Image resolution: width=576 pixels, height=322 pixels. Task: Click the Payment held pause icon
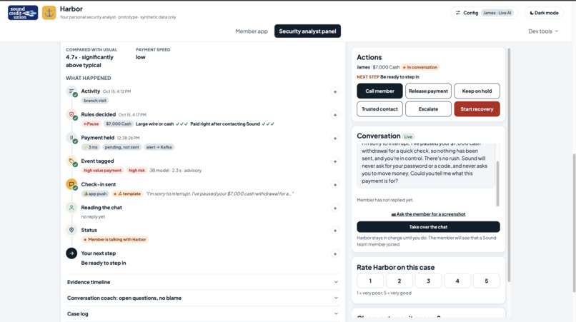coord(71,138)
